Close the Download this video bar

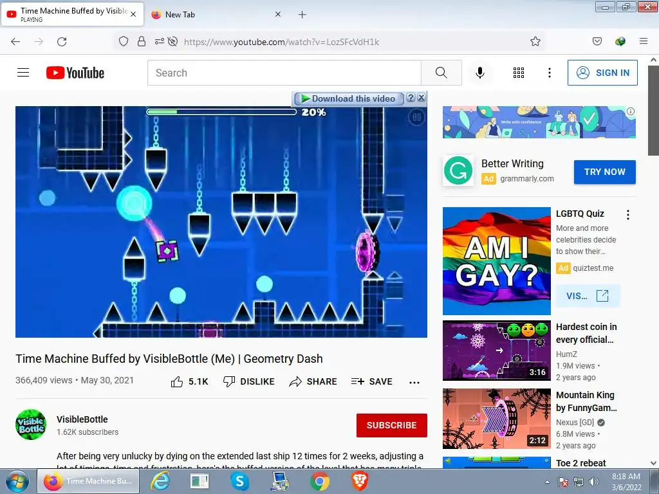pyautogui.click(x=421, y=98)
